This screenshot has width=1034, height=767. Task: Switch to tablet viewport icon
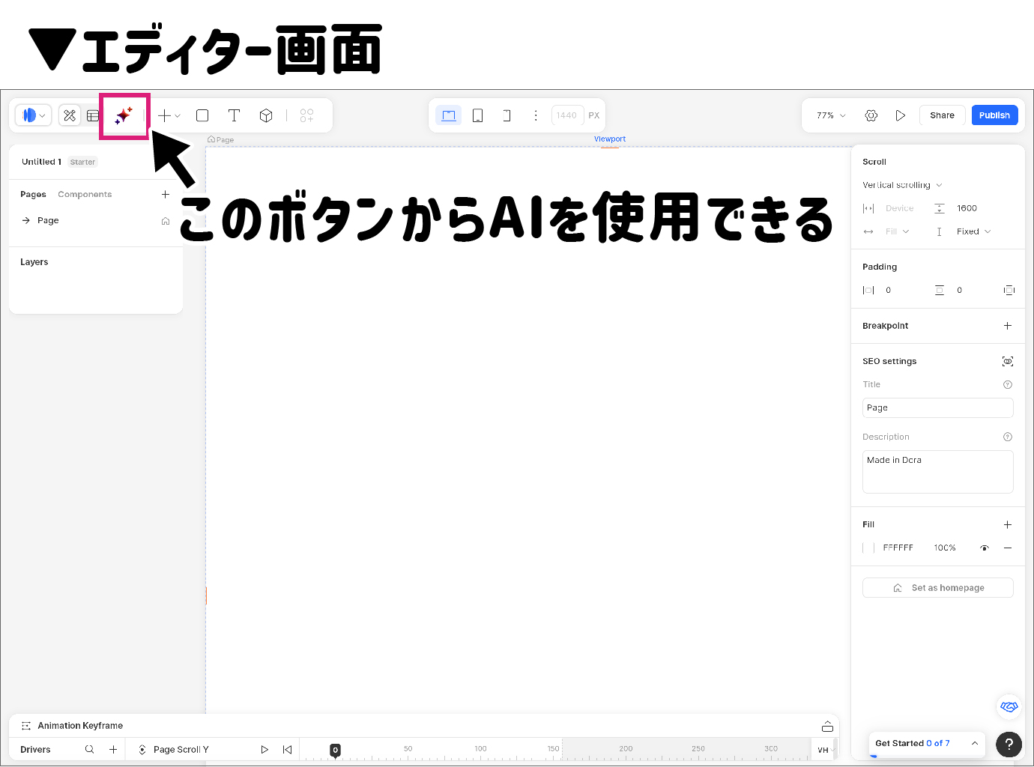click(477, 115)
